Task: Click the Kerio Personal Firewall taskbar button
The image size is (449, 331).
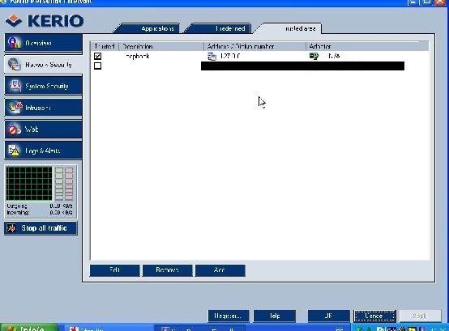Action: click(x=199, y=328)
